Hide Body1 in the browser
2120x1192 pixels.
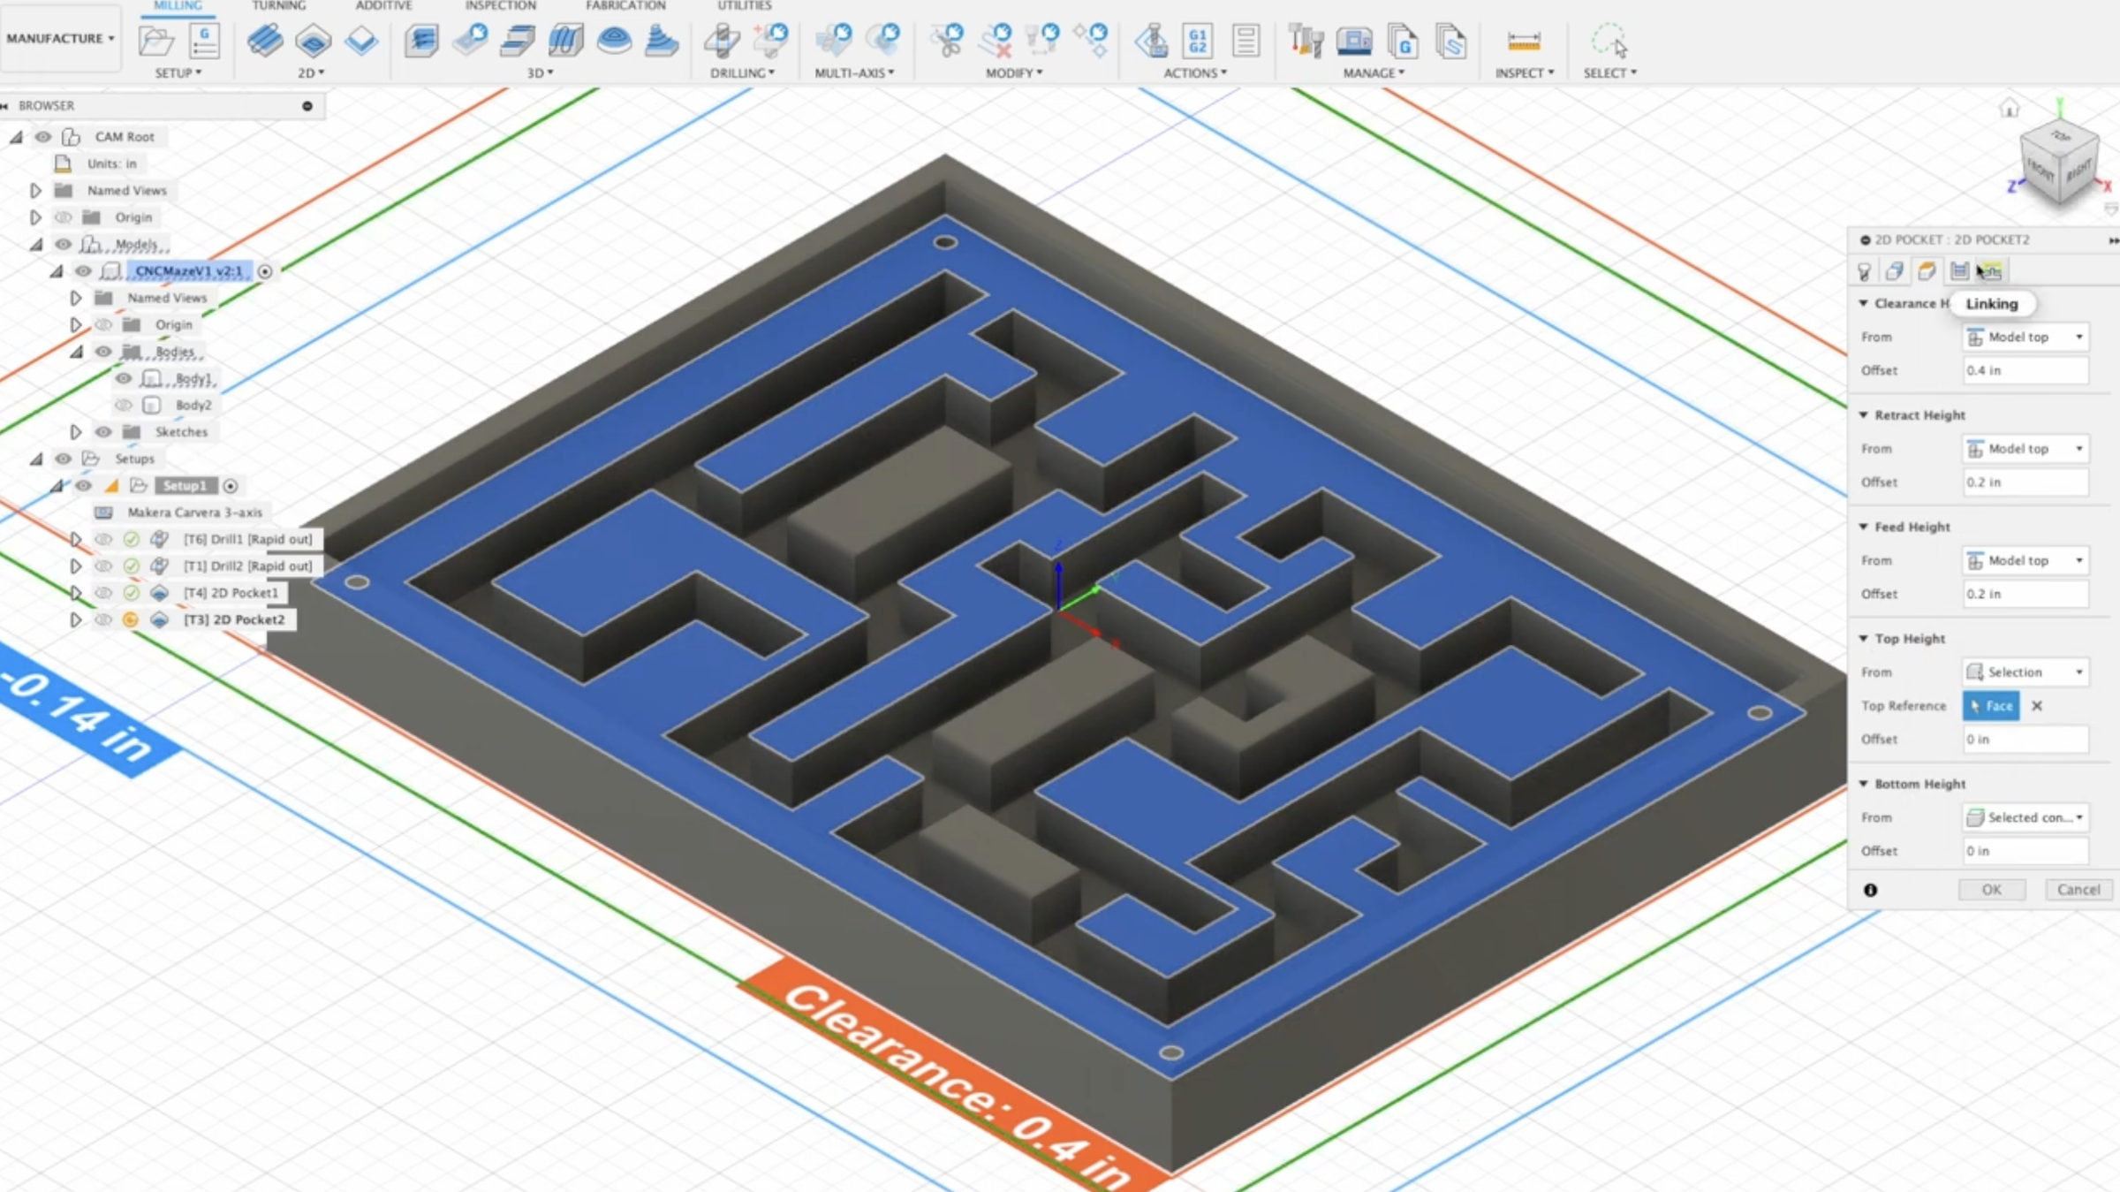(123, 378)
